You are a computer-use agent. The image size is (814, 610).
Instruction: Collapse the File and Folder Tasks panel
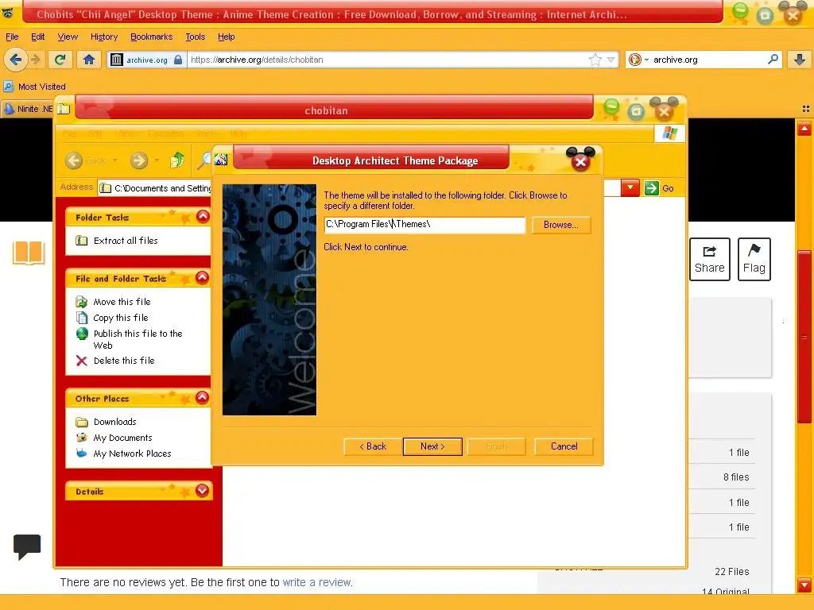click(203, 278)
